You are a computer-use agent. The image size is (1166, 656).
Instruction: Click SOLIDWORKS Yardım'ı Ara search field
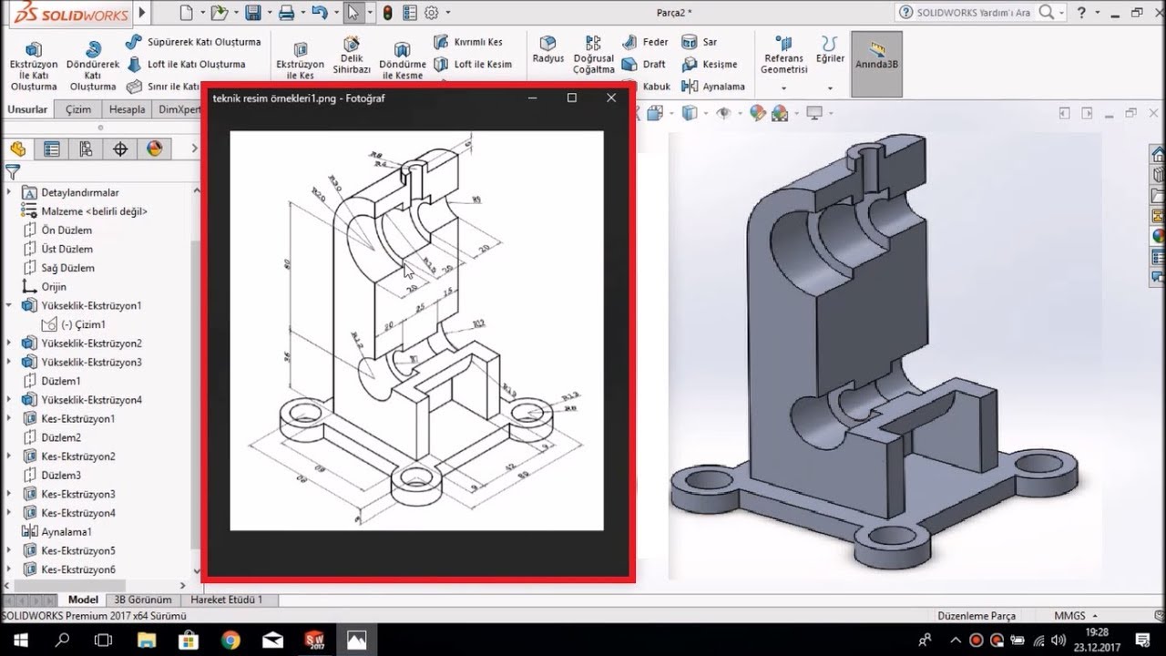tap(973, 13)
